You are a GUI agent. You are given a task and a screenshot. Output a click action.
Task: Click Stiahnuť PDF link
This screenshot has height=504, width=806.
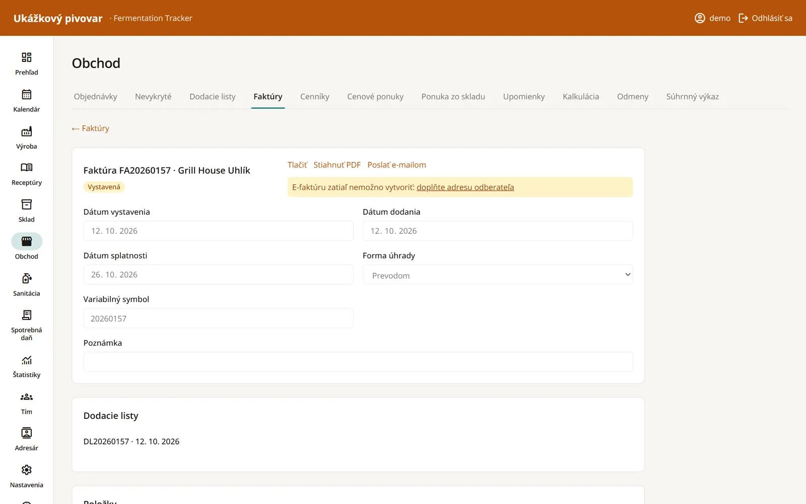[337, 165]
